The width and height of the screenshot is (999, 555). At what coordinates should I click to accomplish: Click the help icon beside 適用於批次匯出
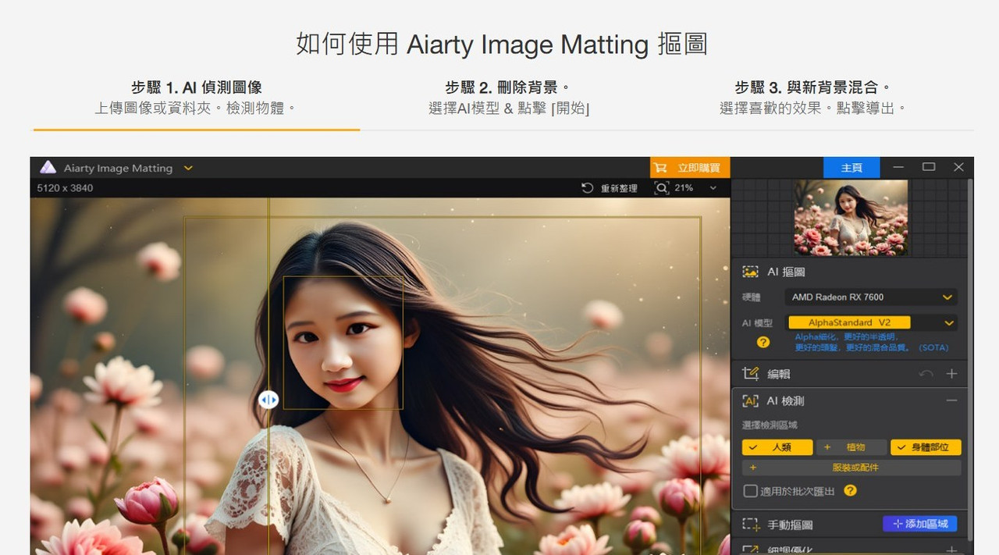851,491
